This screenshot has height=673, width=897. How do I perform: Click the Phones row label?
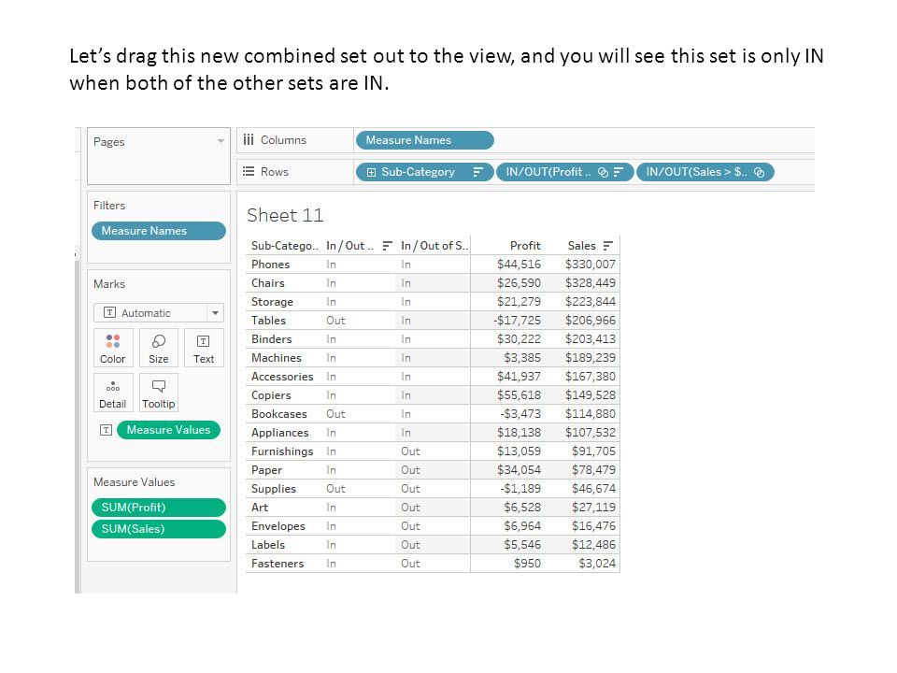point(271,265)
